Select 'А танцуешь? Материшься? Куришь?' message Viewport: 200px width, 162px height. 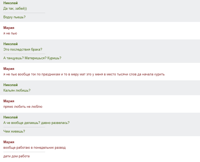pos(32,58)
